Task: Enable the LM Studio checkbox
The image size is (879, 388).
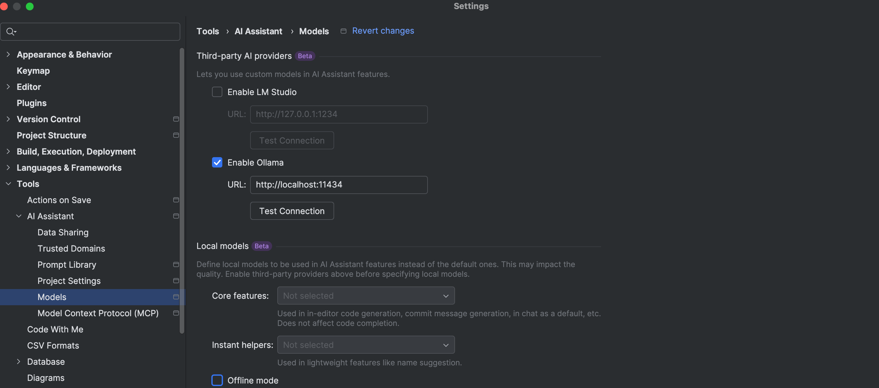Action: (x=217, y=92)
